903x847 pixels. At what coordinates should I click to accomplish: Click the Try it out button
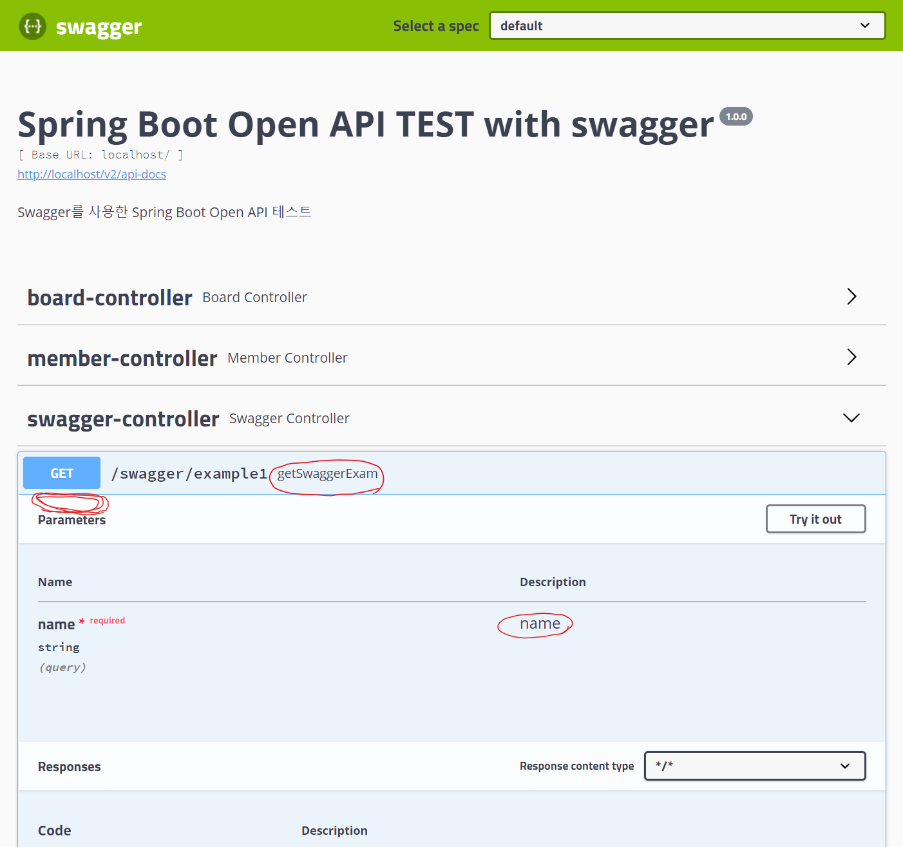815,519
